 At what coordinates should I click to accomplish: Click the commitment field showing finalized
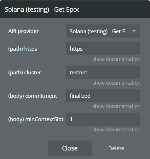click(103, 96)
